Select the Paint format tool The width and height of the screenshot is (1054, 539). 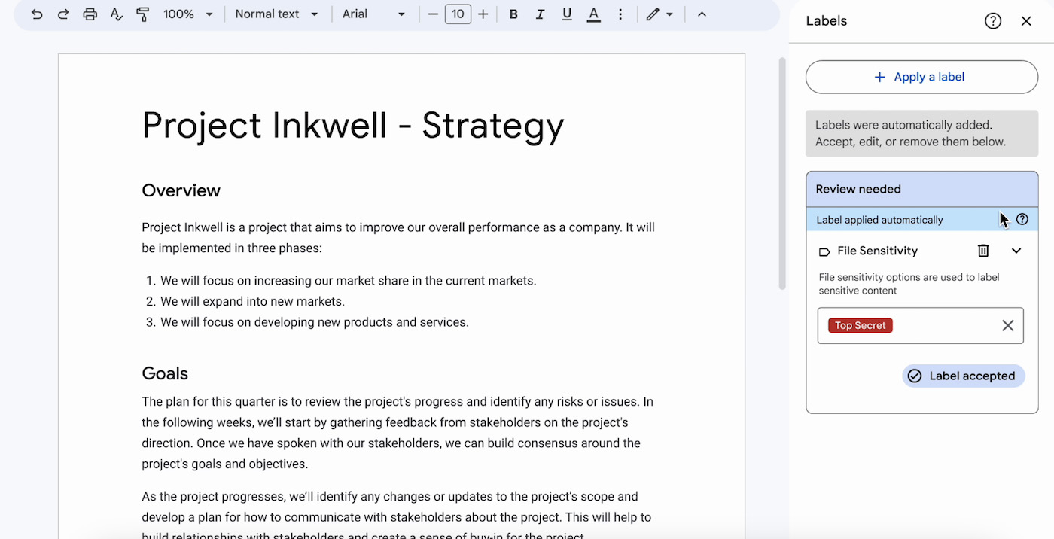142,14
